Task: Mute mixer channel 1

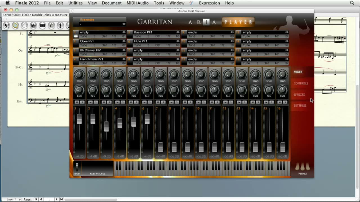Action: pyautogui.click(x=77, y=102)
